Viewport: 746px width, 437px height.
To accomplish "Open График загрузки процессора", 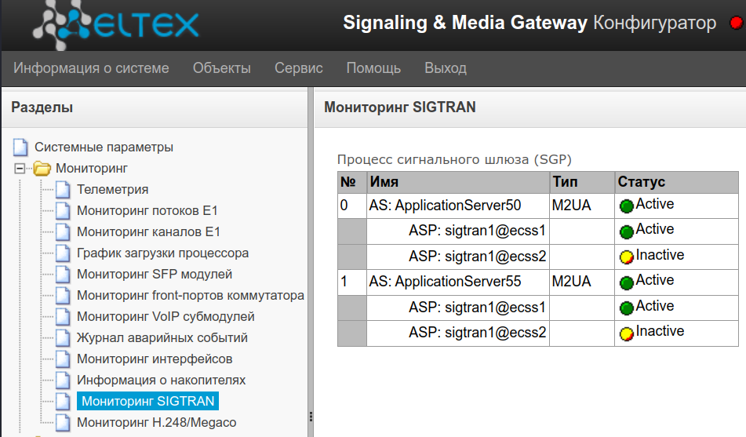I will (x=162, y=253).
